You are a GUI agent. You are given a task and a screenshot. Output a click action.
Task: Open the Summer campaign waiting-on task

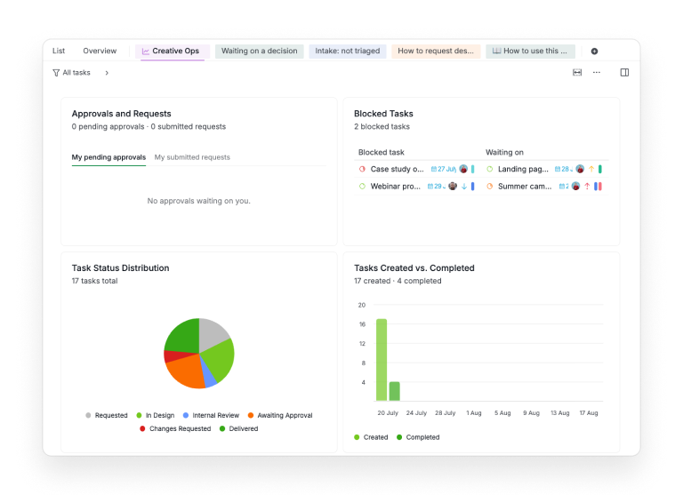(x=525, y=187)
